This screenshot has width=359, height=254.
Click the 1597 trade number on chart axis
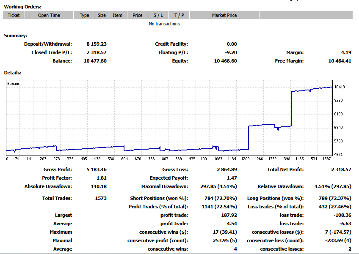pyautogui.click(x=326, y=159)
